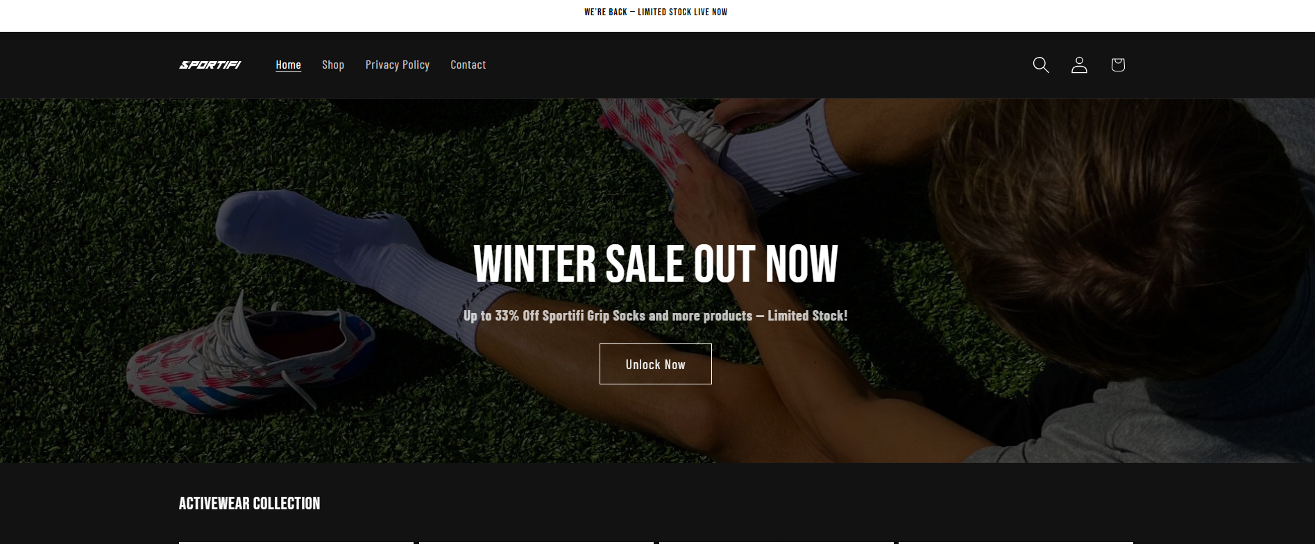This screenshot has height=544, width=1315.
Task: Open the first Activewear product card
Action: click(x=296, y=543)
